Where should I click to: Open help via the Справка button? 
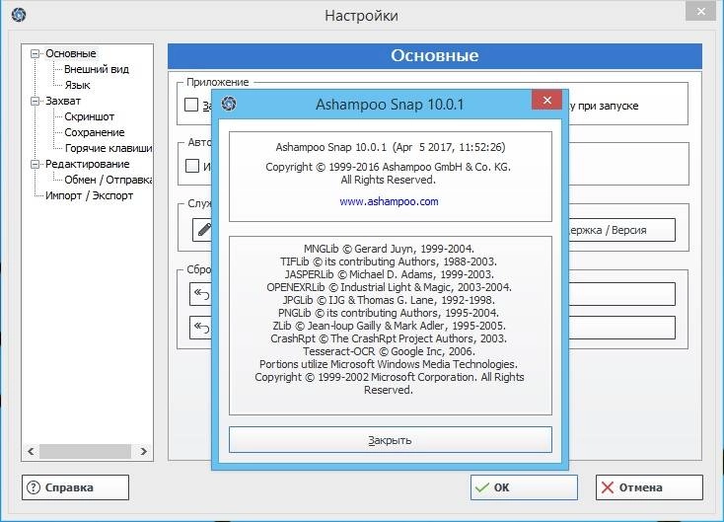(75, 487)
